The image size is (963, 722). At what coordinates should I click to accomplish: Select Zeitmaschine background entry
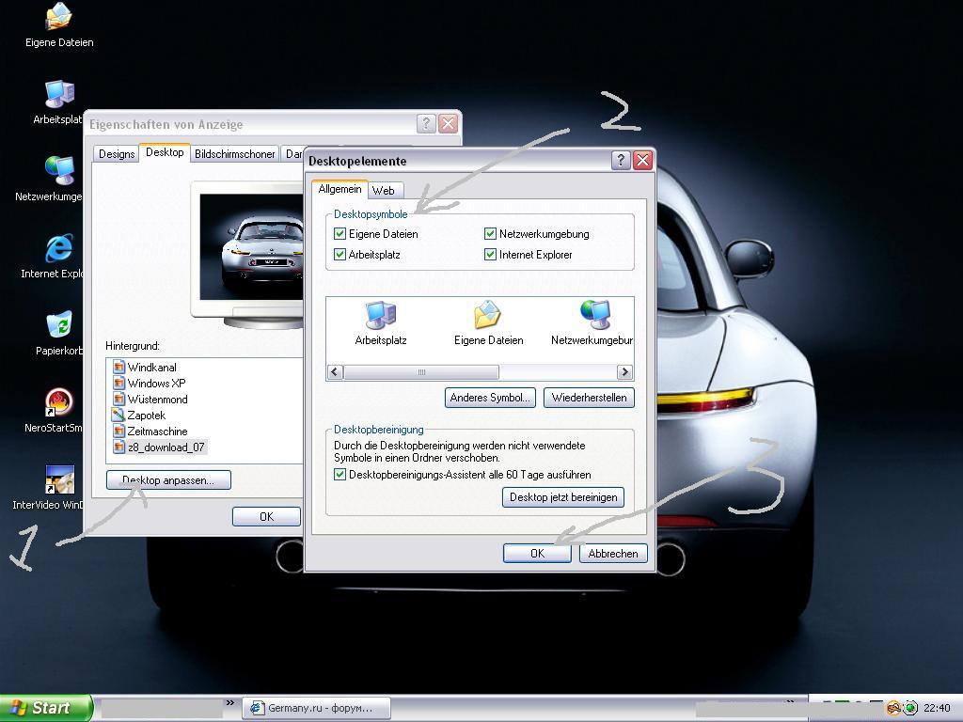157,431
